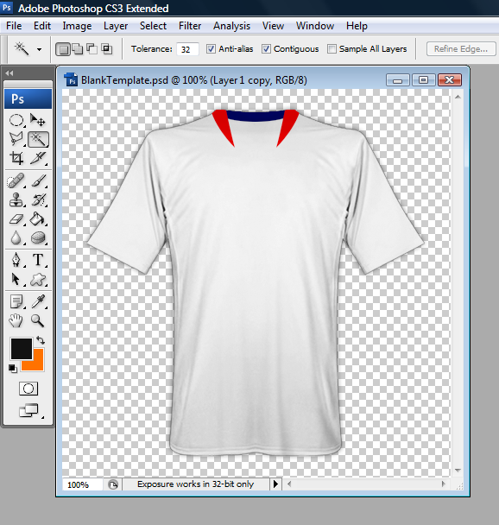This screenshot has width=499, height=525.
Task: Click the Tolerance value field
Action: pos(187,49)
